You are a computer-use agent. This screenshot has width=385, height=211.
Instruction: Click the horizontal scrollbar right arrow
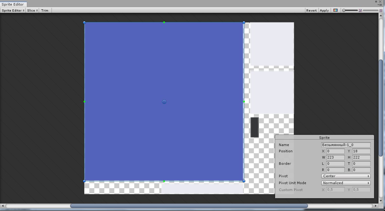pos(376,206)
